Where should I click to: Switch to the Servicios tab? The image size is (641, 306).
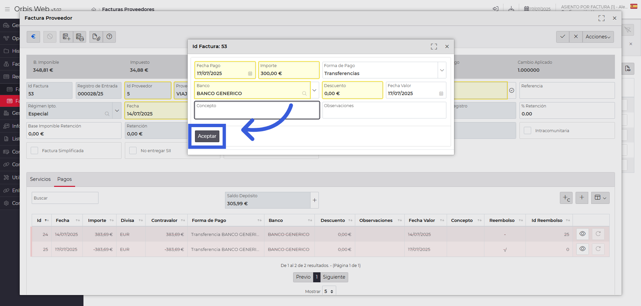tap(40, 179)
